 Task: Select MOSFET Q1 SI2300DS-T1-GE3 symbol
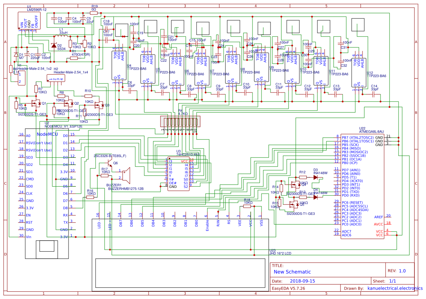[36, 104]
